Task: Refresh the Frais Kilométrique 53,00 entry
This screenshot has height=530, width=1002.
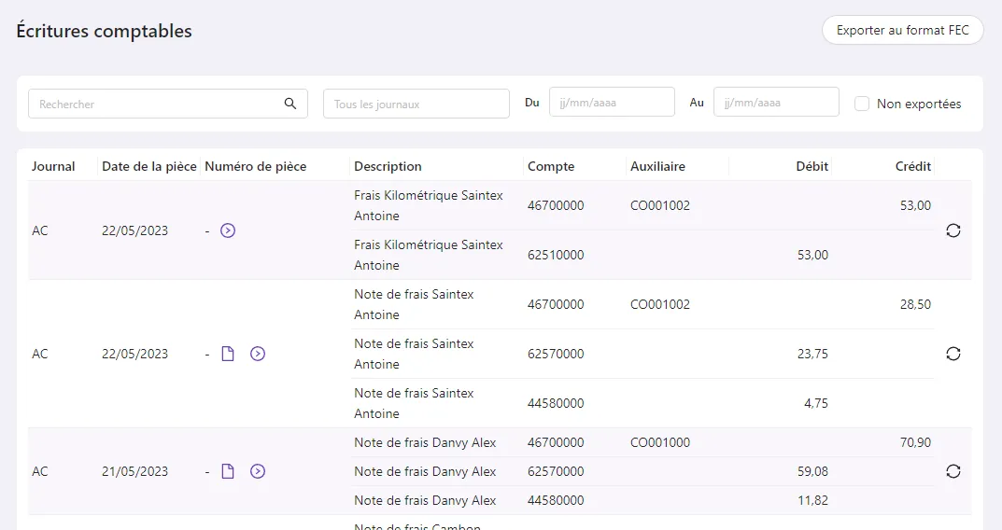Action: tap(953, 230)
